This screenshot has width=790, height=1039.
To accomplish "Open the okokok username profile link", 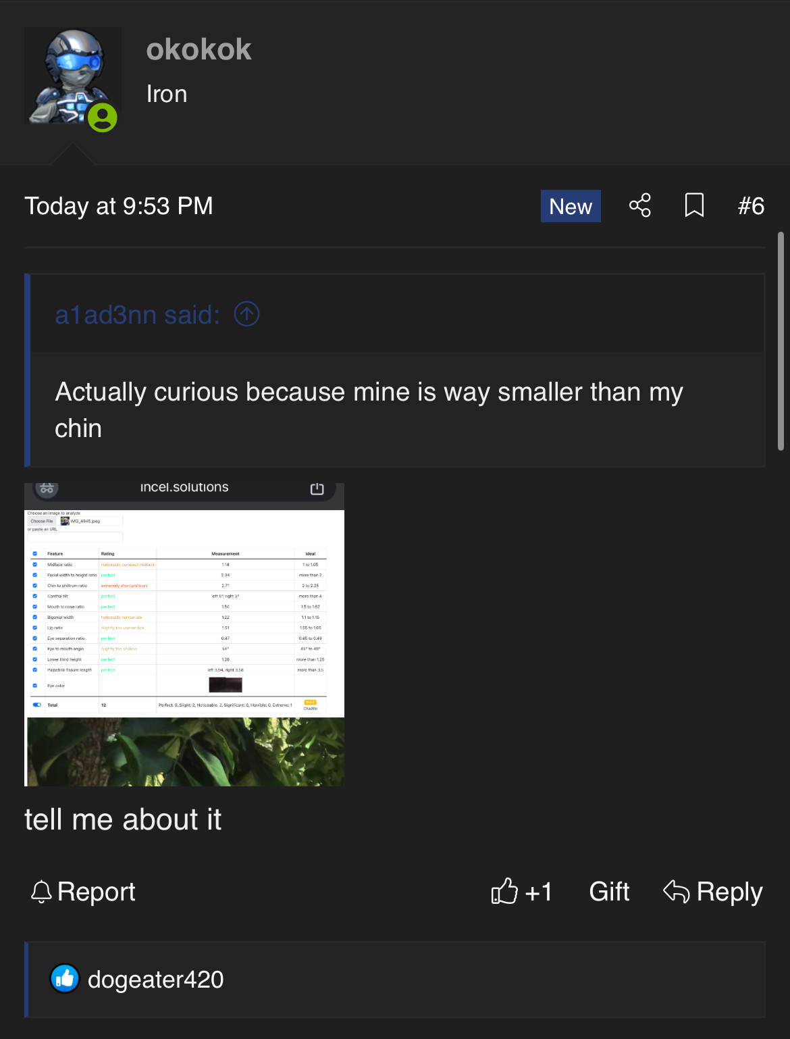I will (x=199, y=49).
